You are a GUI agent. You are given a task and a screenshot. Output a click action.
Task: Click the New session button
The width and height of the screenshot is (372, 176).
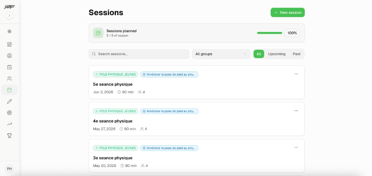click(x=288, y=13)
